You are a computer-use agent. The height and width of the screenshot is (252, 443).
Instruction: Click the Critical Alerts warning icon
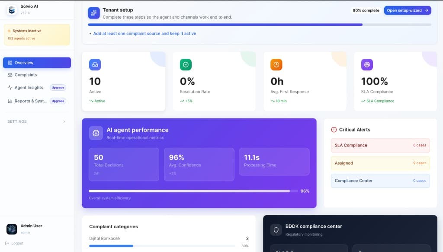point(334,129)
